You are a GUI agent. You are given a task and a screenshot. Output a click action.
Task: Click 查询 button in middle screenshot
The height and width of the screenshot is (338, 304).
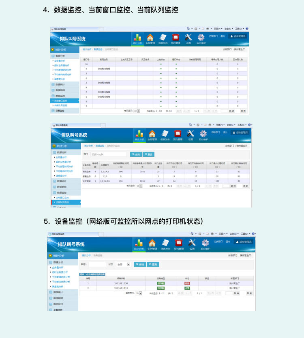(x=136, y=154)
